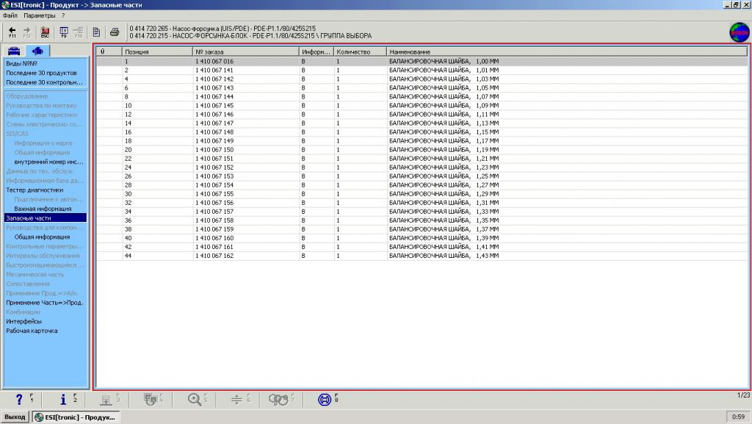Sort by '№ заказа' column header
The height and width of the screenshot is (424, 752).
246,52
